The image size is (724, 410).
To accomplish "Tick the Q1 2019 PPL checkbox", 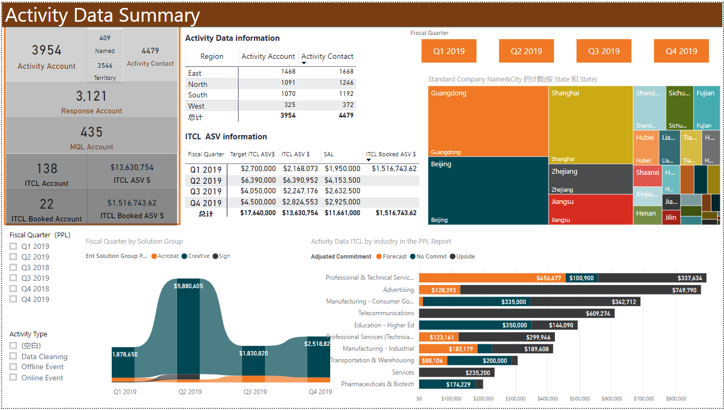I will pyautogui.click(x=13, y=246).
